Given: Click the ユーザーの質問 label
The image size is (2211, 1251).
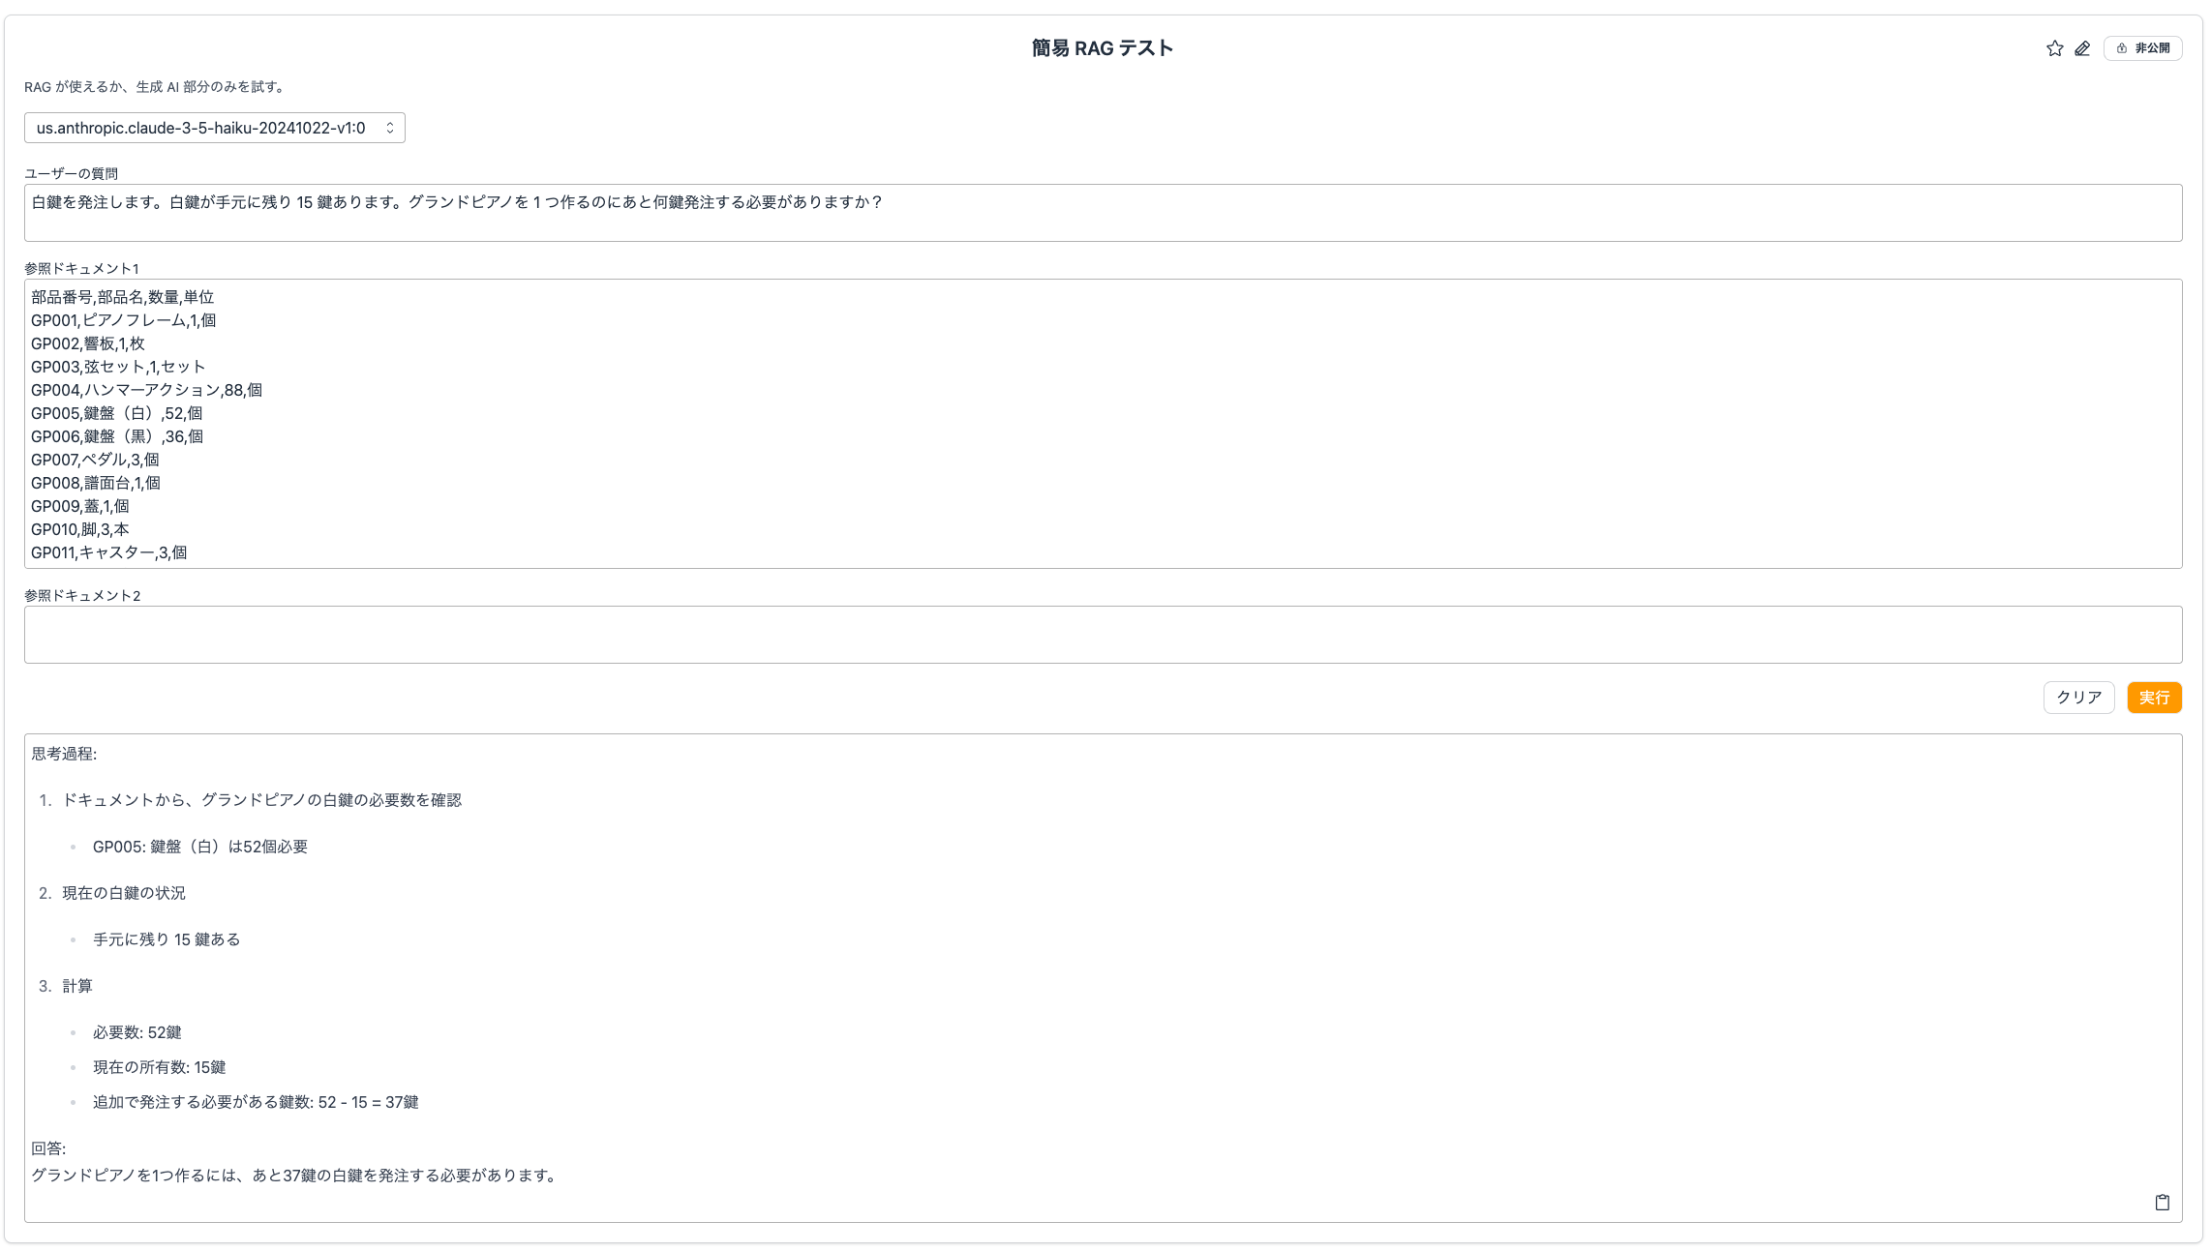Looking at the screenshot, I should click(71, 173).
